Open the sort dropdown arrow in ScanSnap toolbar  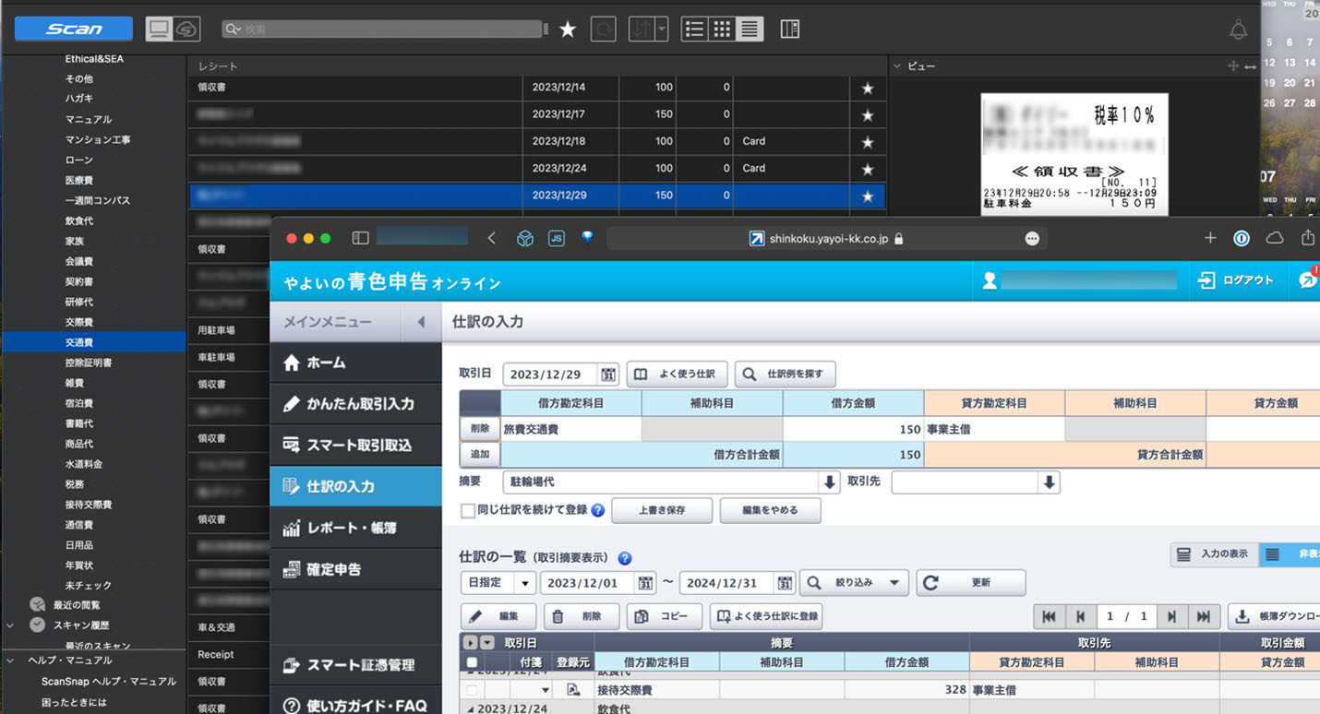[661, 30]
